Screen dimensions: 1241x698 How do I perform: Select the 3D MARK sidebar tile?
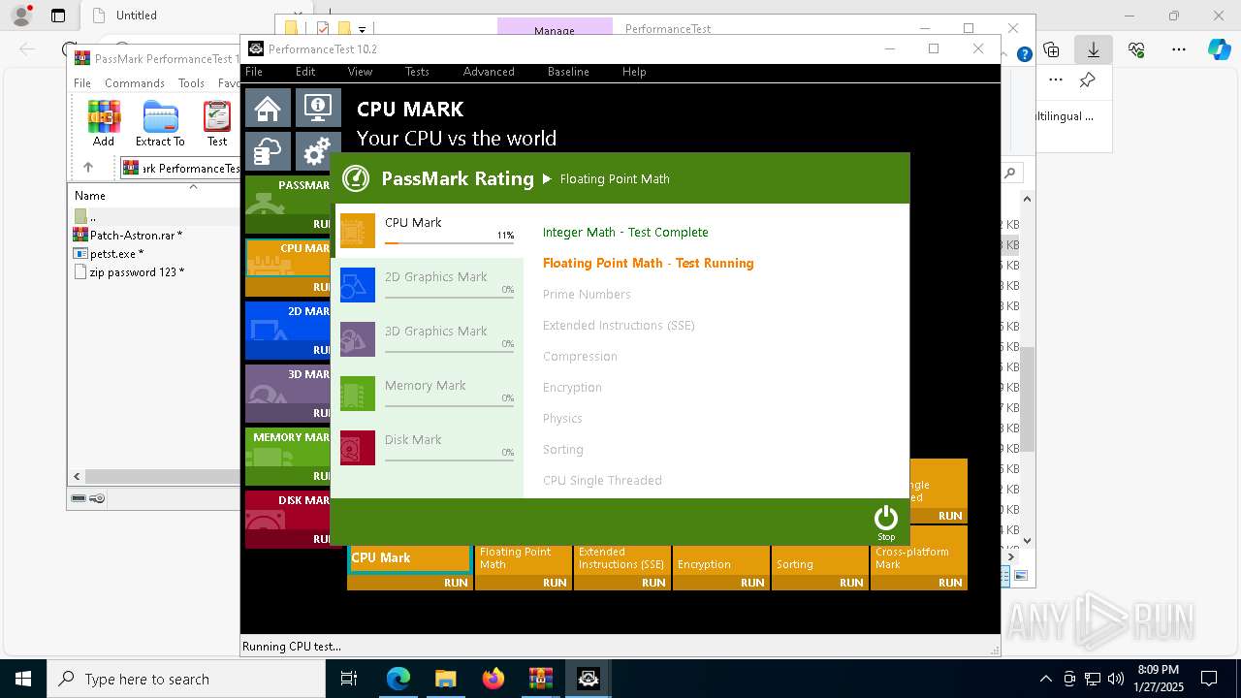click(288, 394)
